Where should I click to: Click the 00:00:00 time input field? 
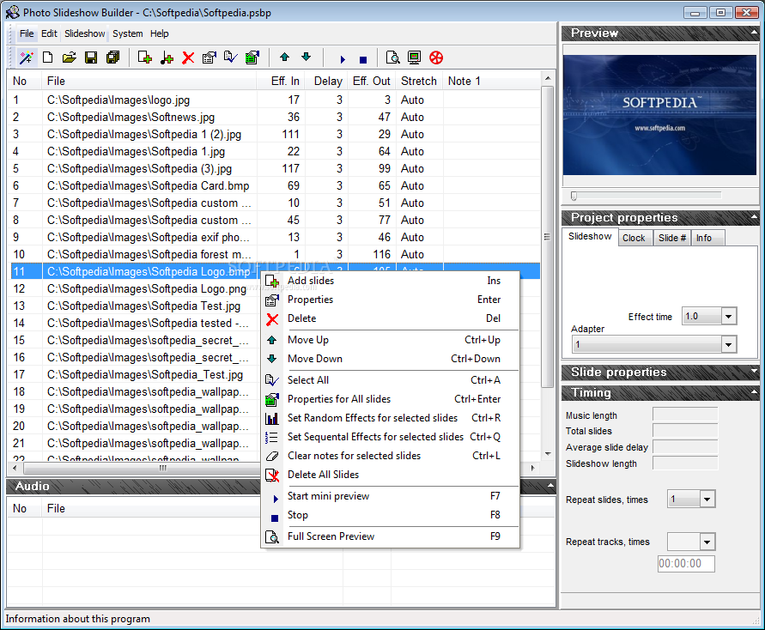tap(686, 564)
